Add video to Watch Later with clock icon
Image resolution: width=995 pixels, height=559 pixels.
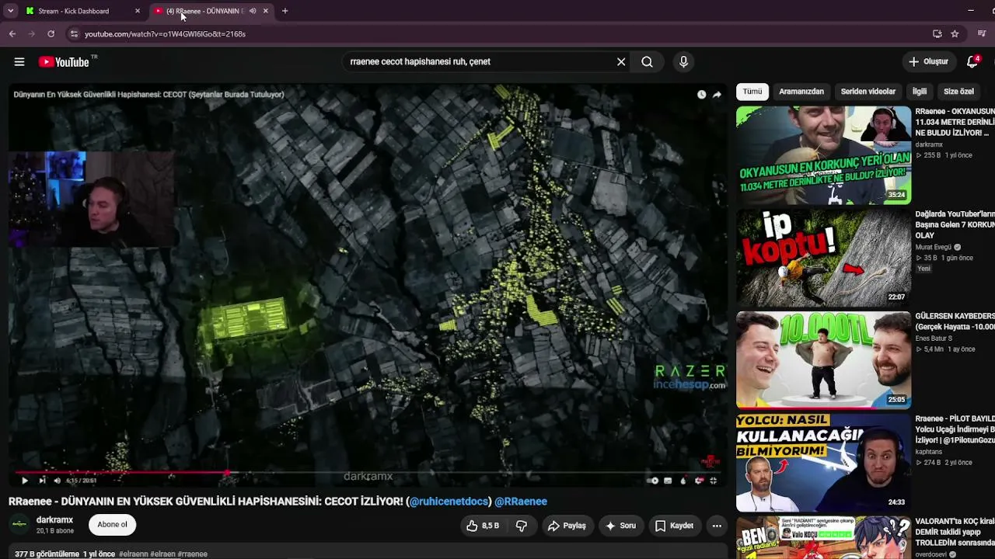(701, 95)
